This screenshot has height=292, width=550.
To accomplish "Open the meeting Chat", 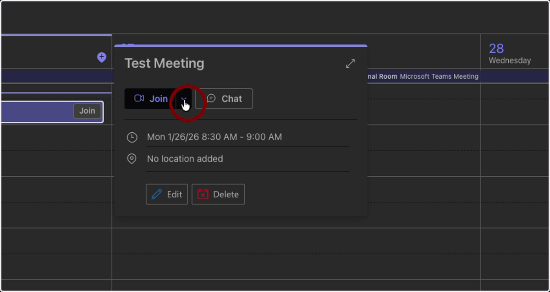I will coord(224,99).
